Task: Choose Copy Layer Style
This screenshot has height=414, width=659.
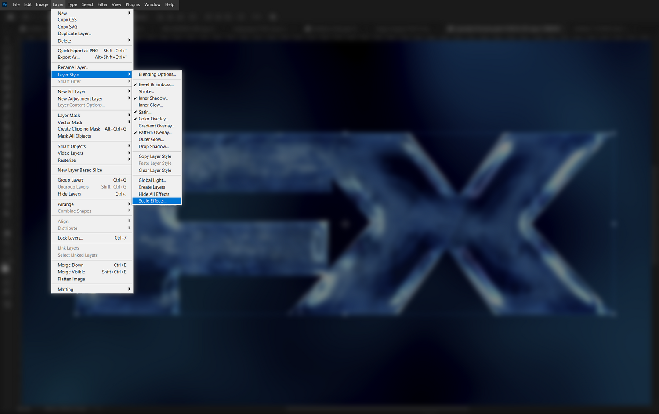Action: [157, 156]
